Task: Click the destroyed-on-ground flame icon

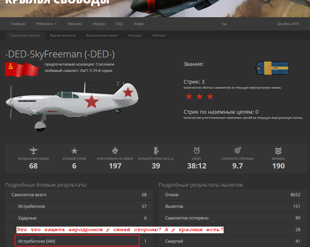Action: (115, 150)
